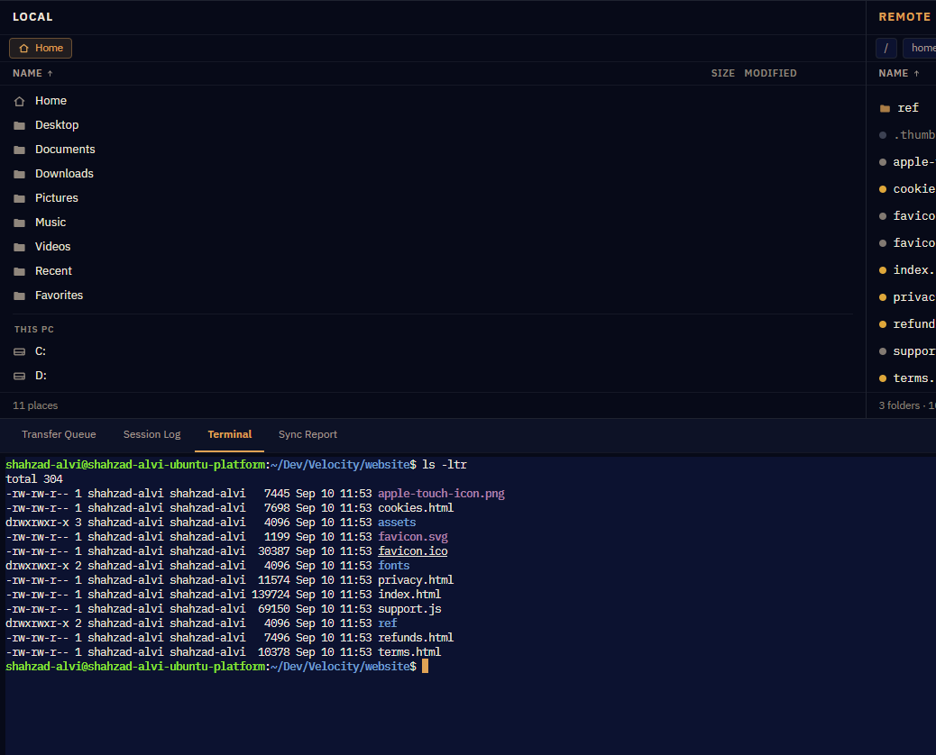Select the C: drive
The height and width of the screenshot is (755, 936).
click(x=432, y=351)
